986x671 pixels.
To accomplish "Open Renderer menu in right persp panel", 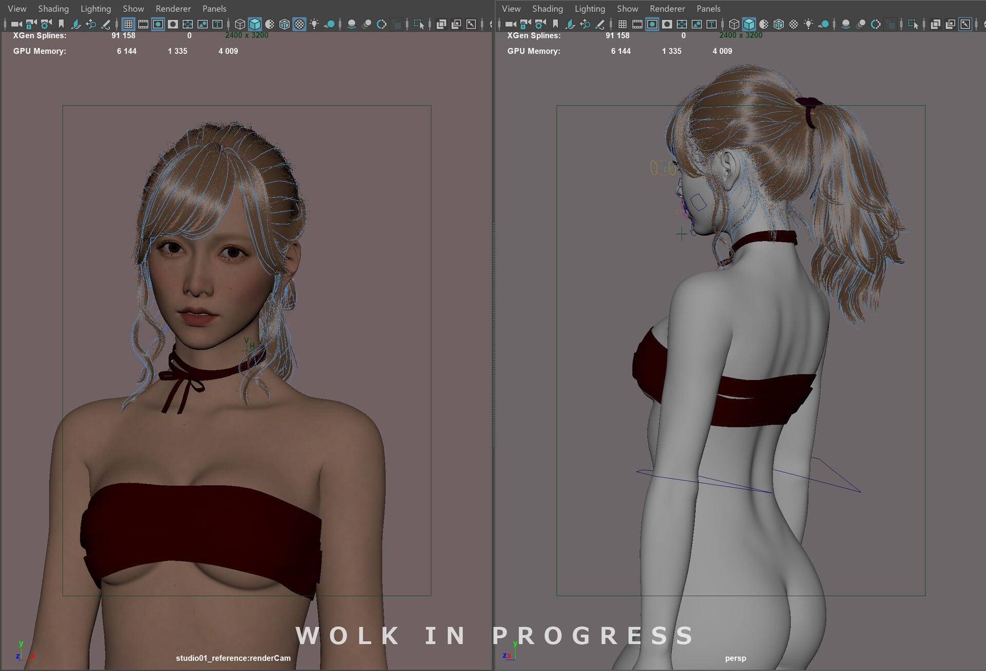I will pos(667,9).
